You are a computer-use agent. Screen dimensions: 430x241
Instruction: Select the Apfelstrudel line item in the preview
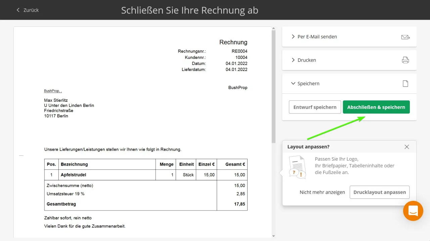[x=74, y=175]
